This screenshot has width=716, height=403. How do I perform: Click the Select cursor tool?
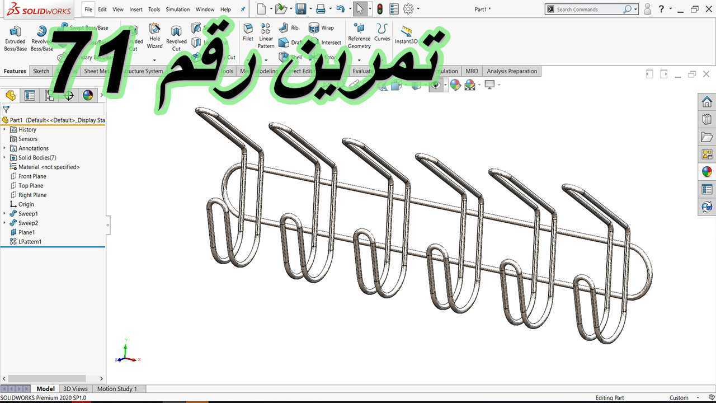[361, 9]
